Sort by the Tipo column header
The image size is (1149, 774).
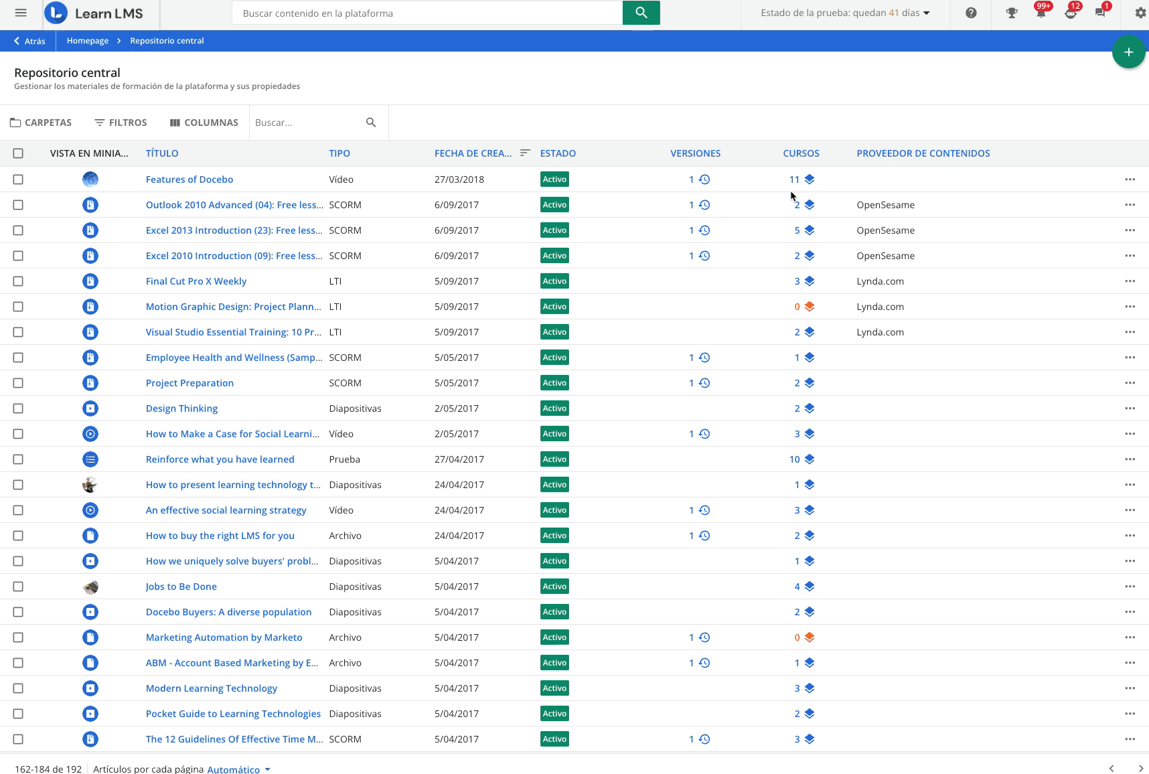[339, 153]
